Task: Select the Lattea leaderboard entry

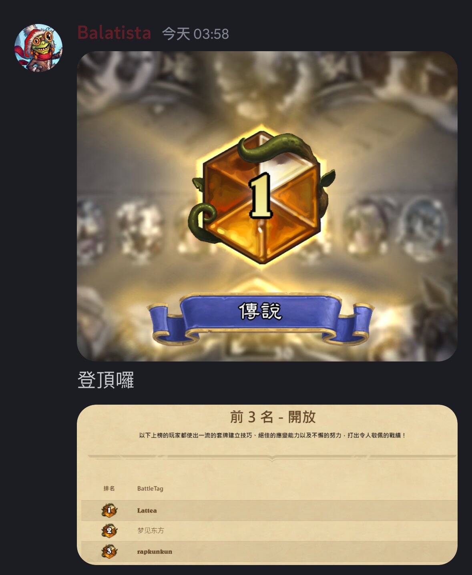Action: pyautogui.click(x=269, y=511)
